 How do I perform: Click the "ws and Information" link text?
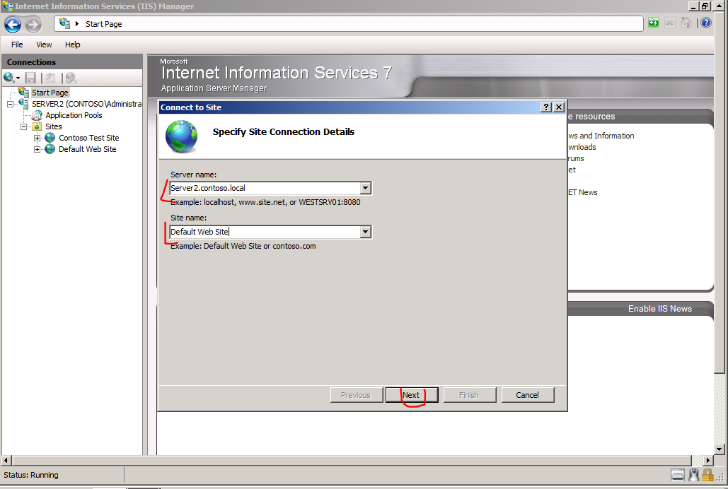[x=601, y=136]
